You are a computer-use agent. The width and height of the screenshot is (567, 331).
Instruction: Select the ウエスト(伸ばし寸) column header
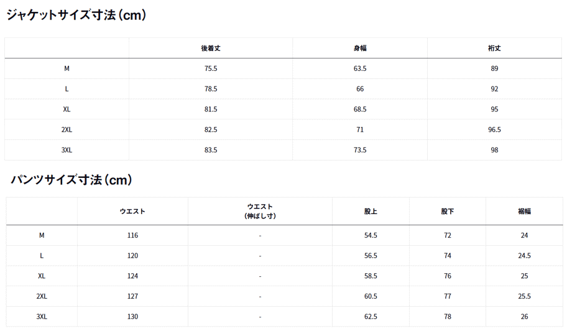260,211
